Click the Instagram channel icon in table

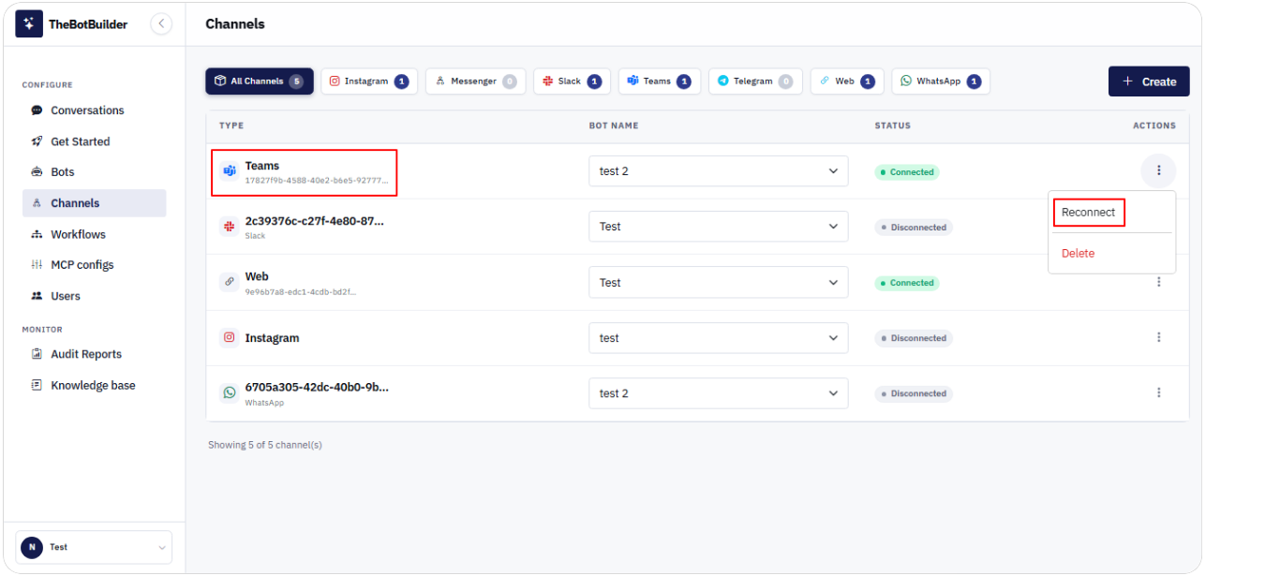tap(229, 338)
